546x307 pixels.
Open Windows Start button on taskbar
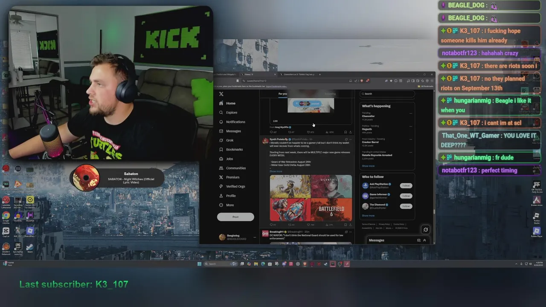pos(199,264)
